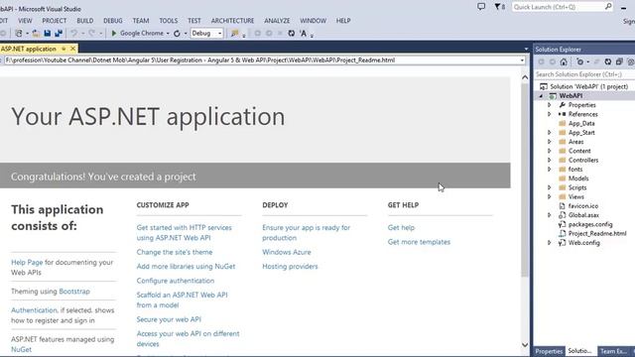
Task: Open the 'Change the site's theme' link
Action: [175, 252]
